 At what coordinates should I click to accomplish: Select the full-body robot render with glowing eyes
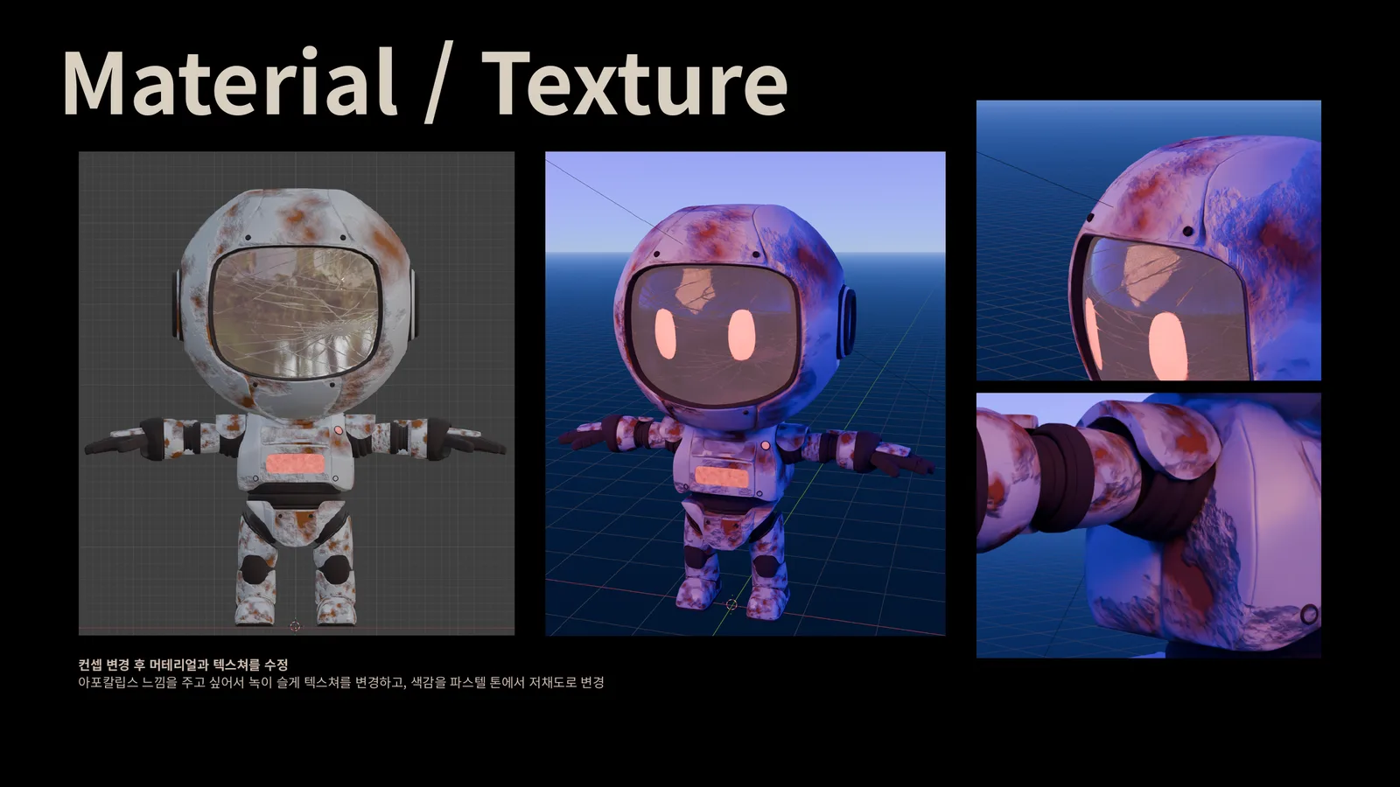click(x=745, y=393)
